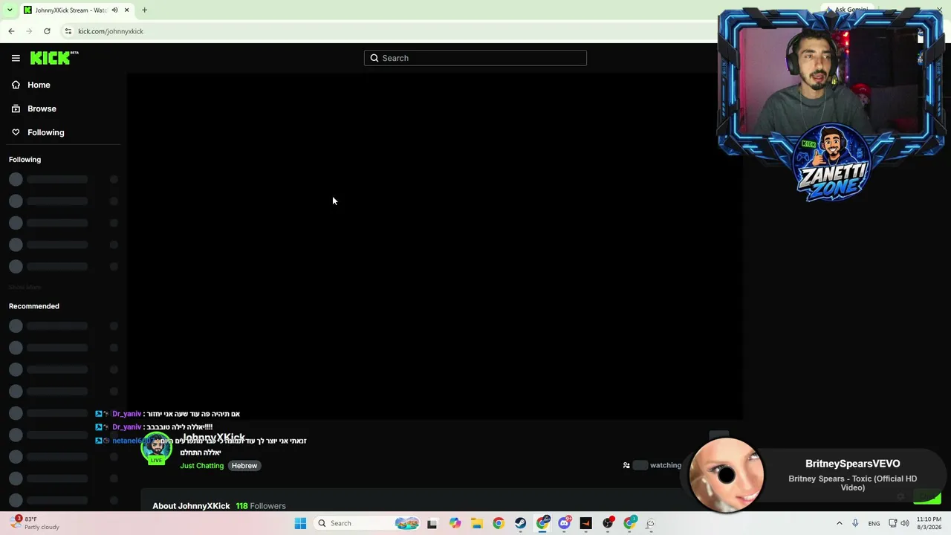This screenshot has height=535, width=951.
Task: Open the network tray icon
Action: coord(892,523)
